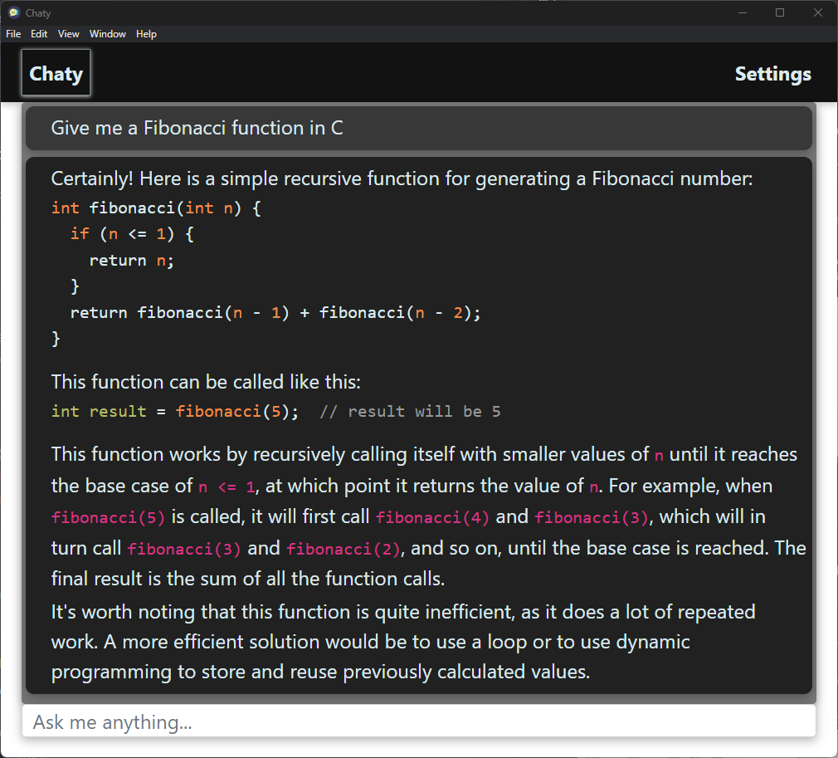This screenshot has width=838, height=758.
Task: Click the Chaty home button
Action: pos(56,73)
